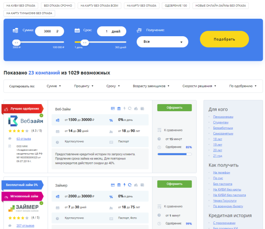Click the Срок slider handle

point(85,42)
